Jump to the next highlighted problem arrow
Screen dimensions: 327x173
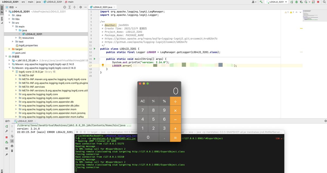point(301,12)
